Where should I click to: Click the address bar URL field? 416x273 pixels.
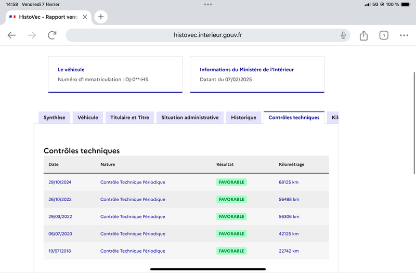[207, 35]
